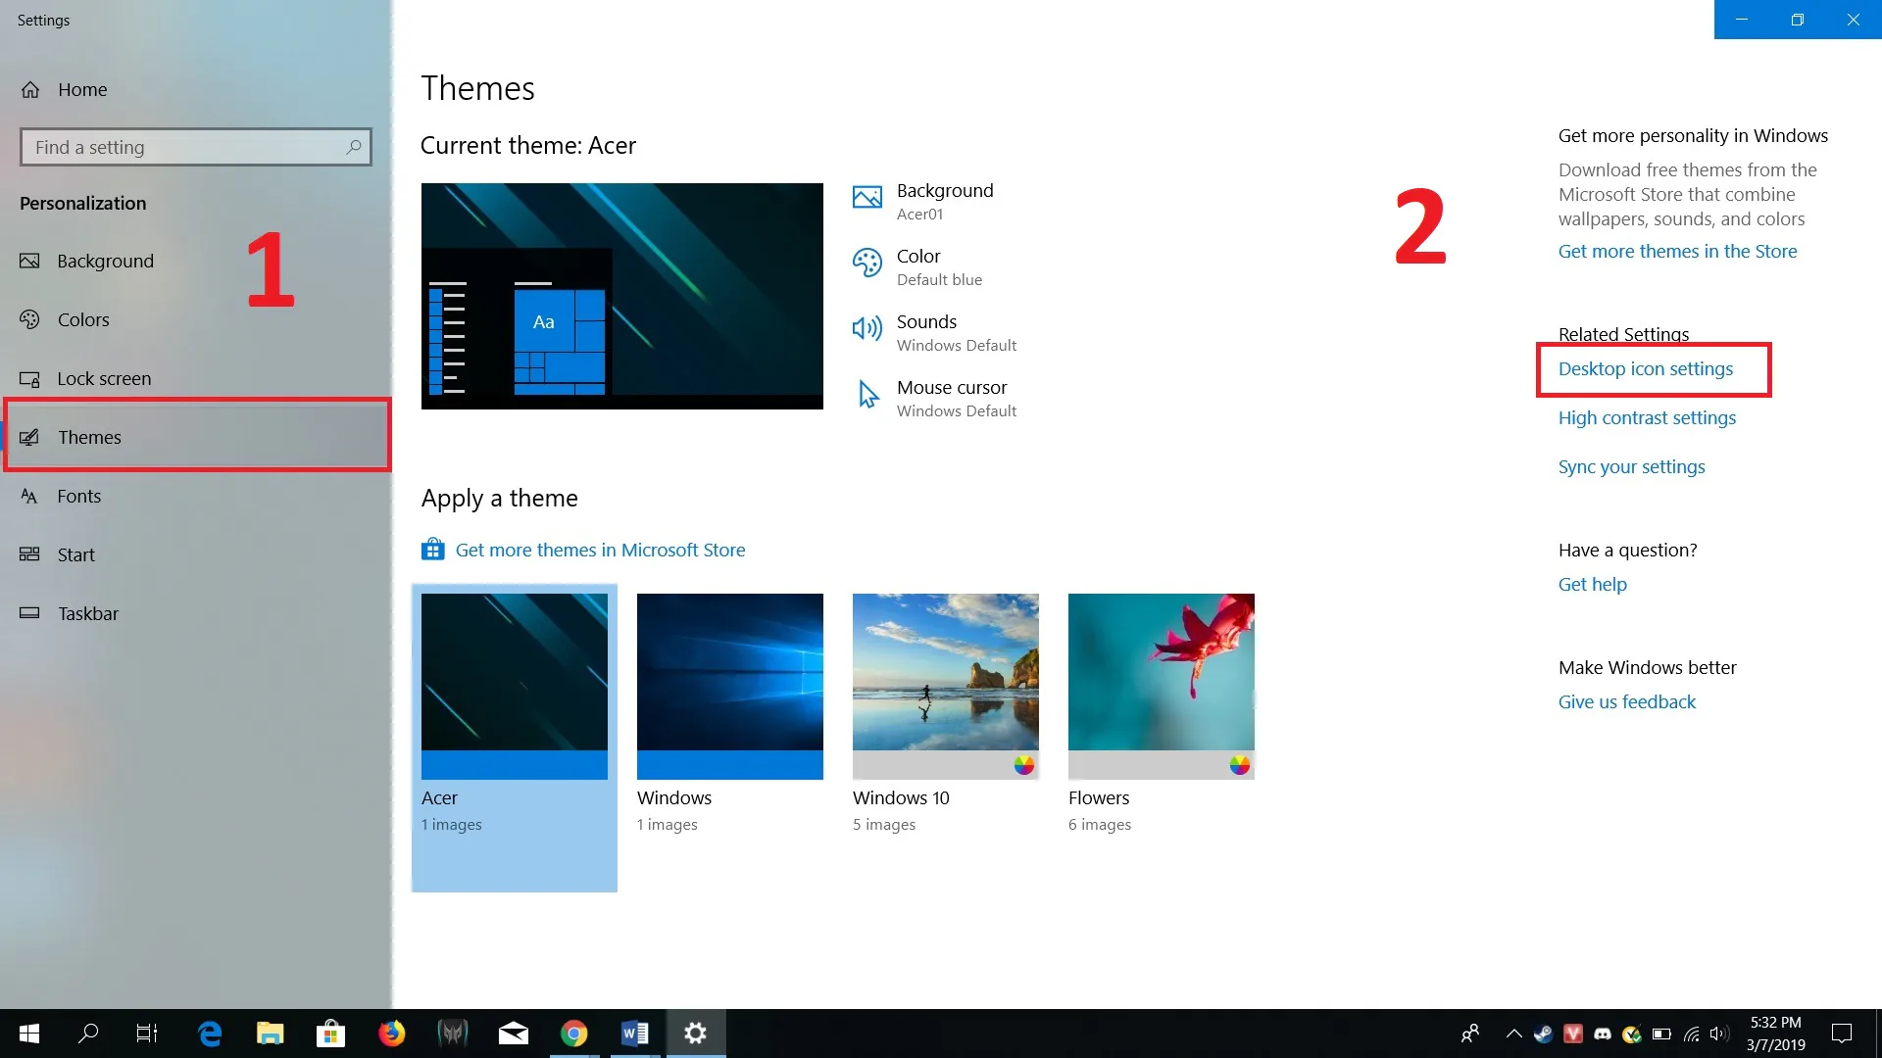This screenshot has width=1882, height=1058.
Task: Apply the Windows theme
Action: [730, 713]
